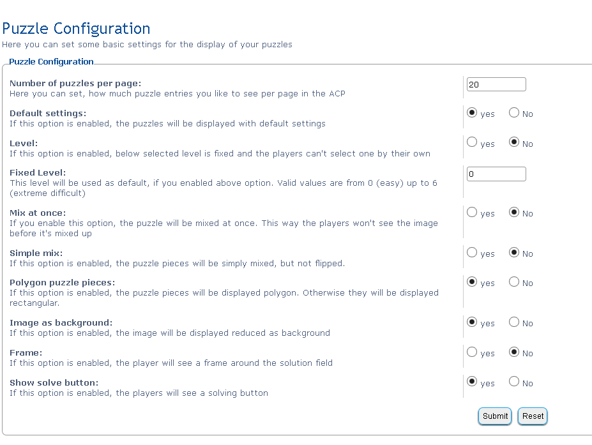Enable Simple mix with yes radio
The width and height of the screenshot is (592, 445).
pos(472,252)
